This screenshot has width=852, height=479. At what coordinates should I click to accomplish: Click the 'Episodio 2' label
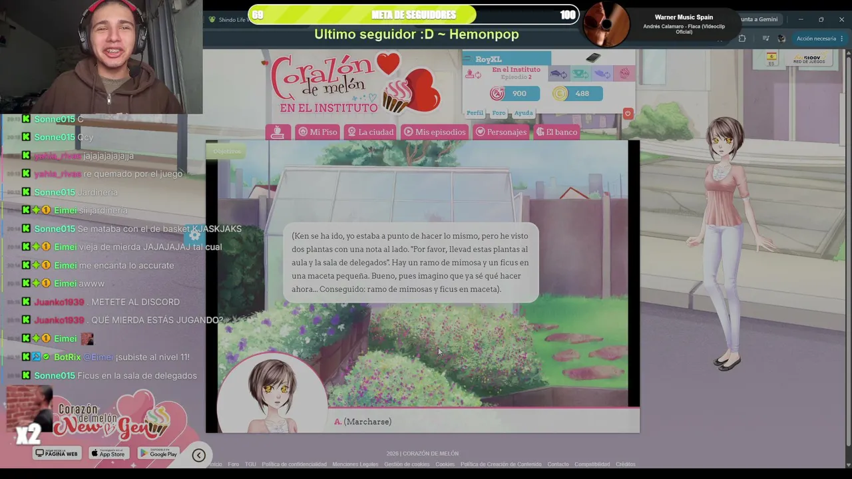(516, 77)
